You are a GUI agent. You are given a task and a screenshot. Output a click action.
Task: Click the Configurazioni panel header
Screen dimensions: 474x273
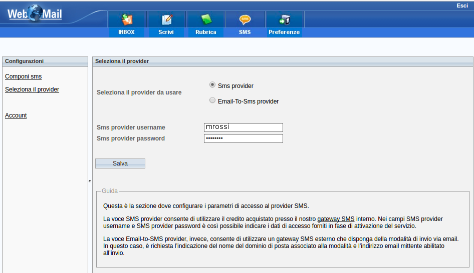pyautogui.click(x=45, y=61)
